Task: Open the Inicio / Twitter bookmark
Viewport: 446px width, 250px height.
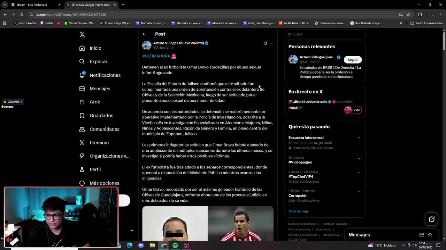Action: (x=25, y=23)
